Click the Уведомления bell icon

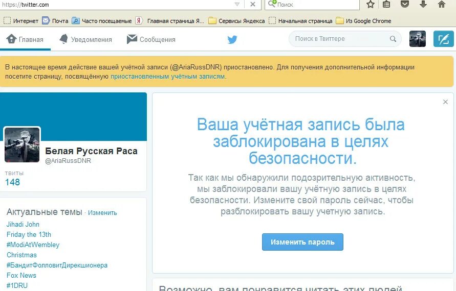point(63,39)
